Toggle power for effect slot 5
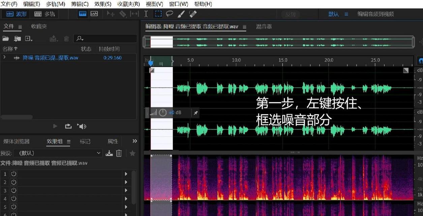Screen dimensions: 423x216 tap(13, 207)
